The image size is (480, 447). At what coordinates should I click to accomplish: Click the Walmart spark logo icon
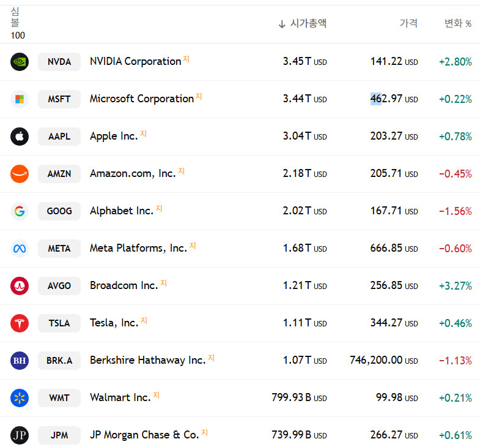click(20, 398)
